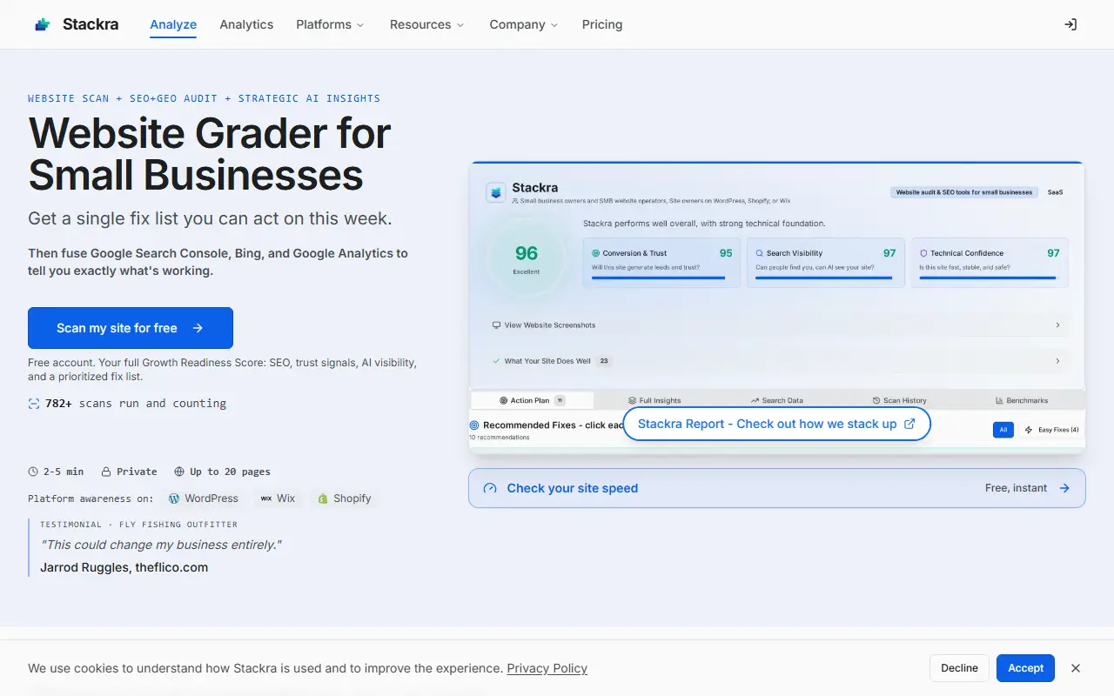Open the Pricing page

[x=602, y=24]
